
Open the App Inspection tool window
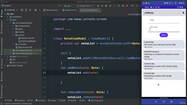[96, 100]
